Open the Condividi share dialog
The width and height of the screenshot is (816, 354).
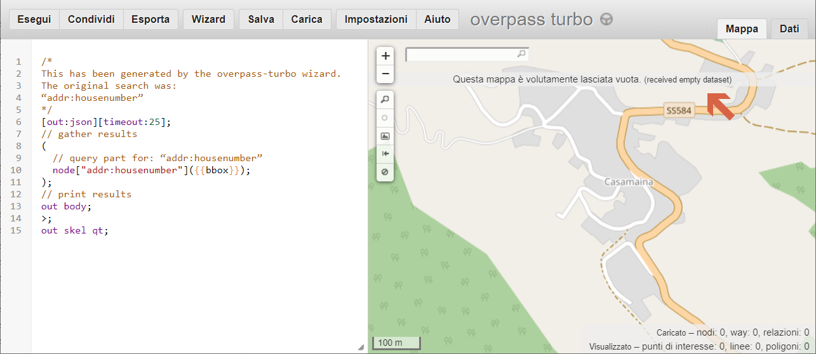click(x=91, y=19)
